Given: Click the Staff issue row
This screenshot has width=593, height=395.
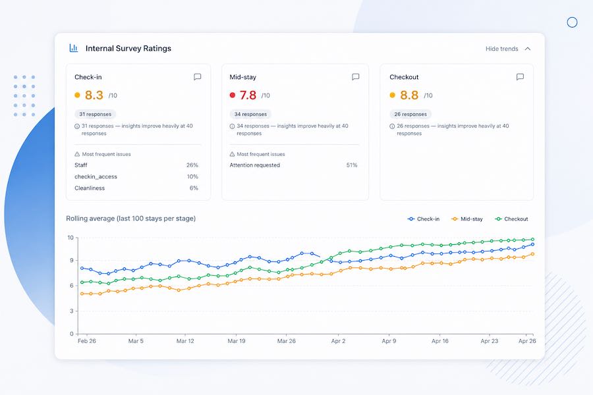Looking at the screenshot, I should [136, 165].
